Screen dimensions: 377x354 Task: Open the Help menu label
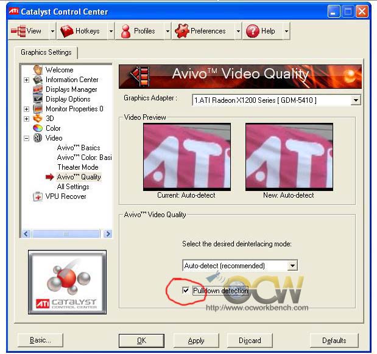click(268, 31)
